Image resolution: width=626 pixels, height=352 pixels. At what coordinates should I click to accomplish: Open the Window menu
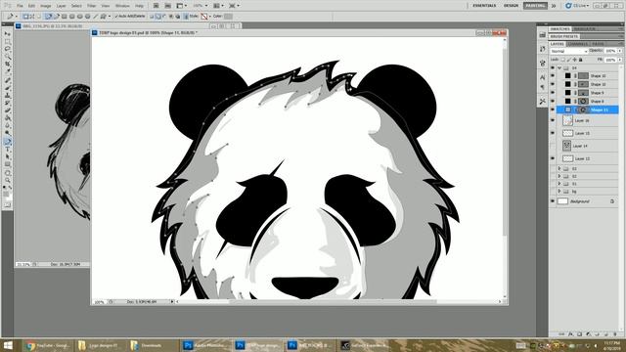click(x=122, y=6)
